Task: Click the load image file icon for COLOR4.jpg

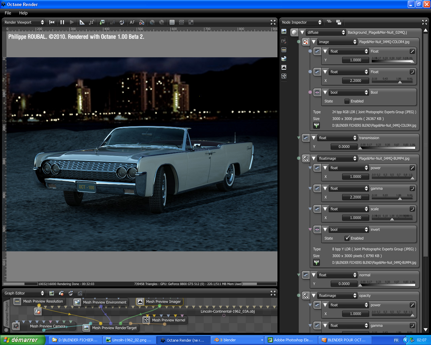Action: tap(317, 125)
